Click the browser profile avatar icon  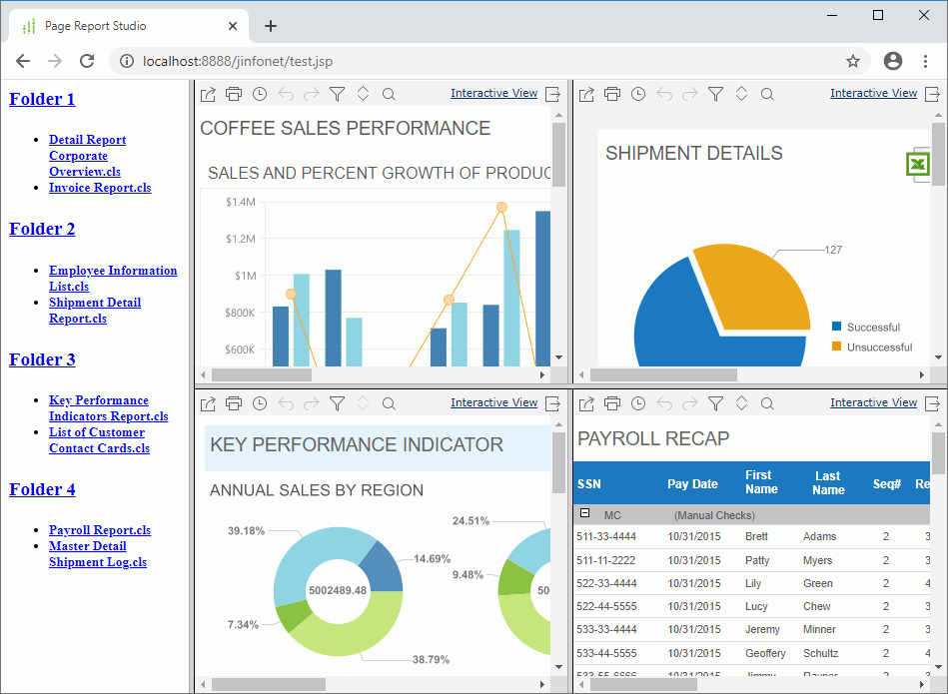[893, 61]
